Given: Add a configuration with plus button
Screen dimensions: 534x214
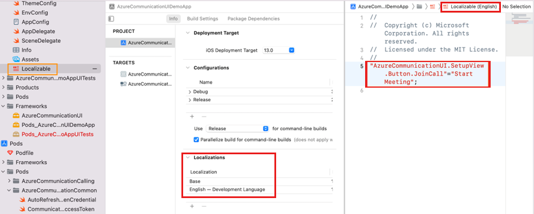Looking at the screenshot, I should pyautogui.click(x=192, y=117).
